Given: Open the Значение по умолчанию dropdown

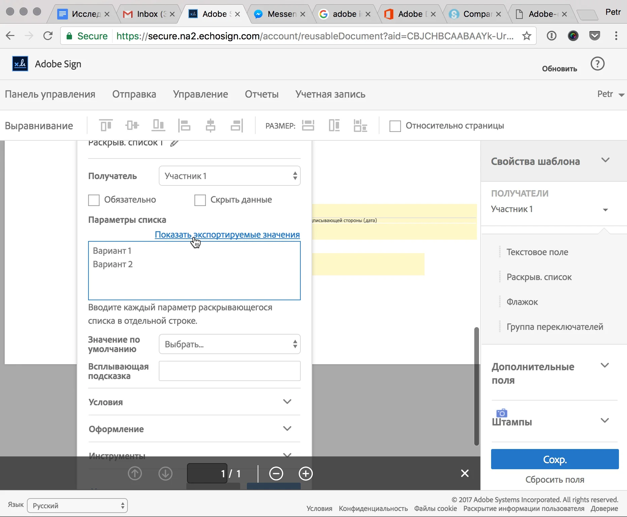Looking at the screenshot, I should [229, 344].
